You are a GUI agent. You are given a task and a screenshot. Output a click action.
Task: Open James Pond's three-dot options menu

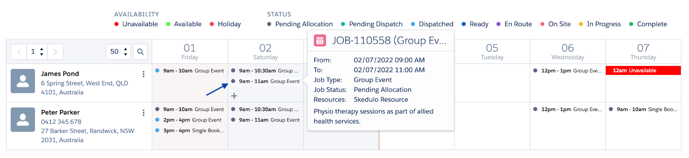pos(143,74)
